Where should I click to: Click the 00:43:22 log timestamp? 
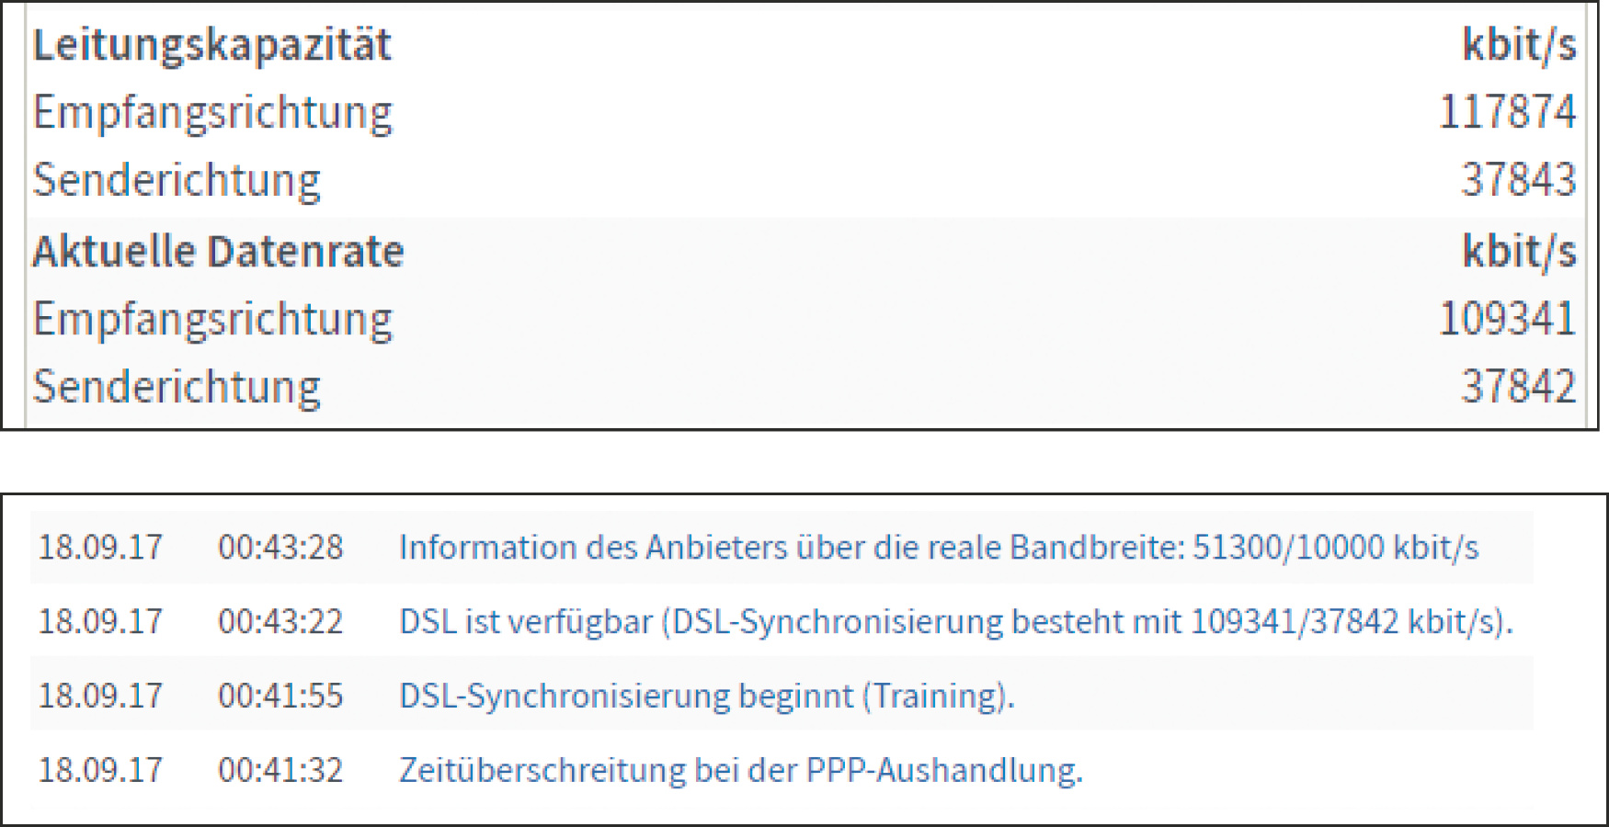click(280, 622)
